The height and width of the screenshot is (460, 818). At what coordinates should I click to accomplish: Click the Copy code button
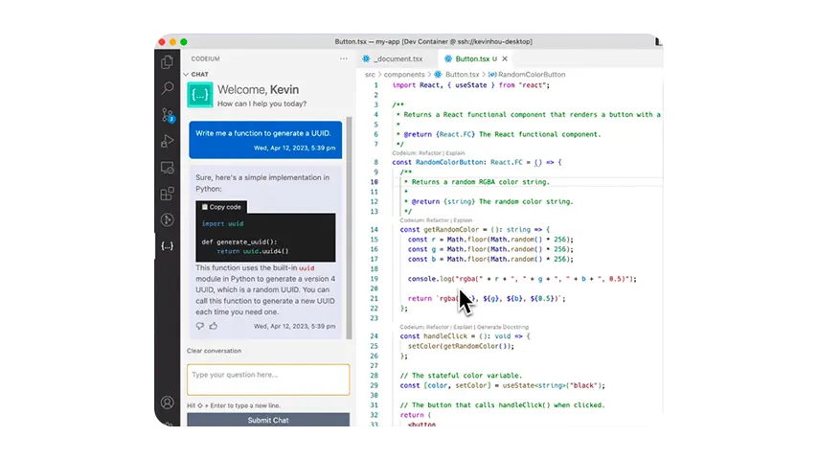tap(221, 207)
